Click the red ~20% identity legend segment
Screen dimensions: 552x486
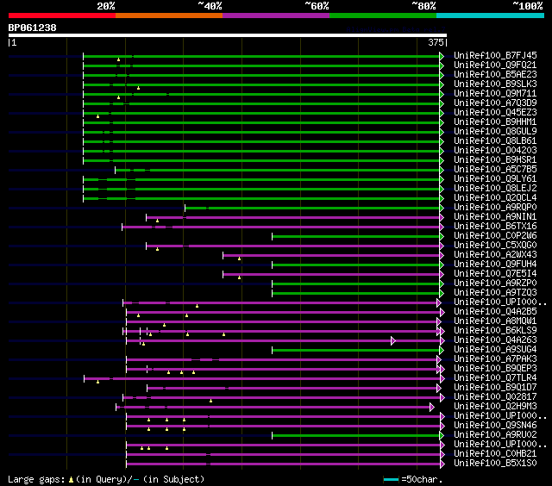point(62,16)
